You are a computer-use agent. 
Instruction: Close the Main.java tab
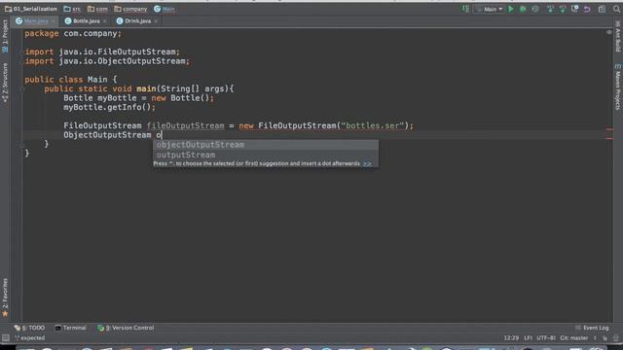[54, 21]
